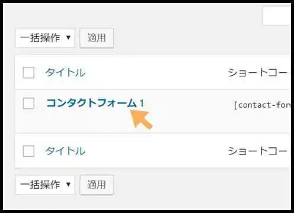Tick the select-all checkbox in table footer
This screenshot has height=213, width=294.
28,151
